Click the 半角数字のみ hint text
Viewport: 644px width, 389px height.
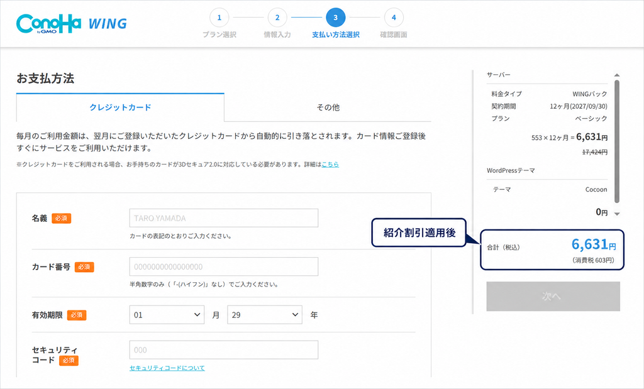point(204,284)
